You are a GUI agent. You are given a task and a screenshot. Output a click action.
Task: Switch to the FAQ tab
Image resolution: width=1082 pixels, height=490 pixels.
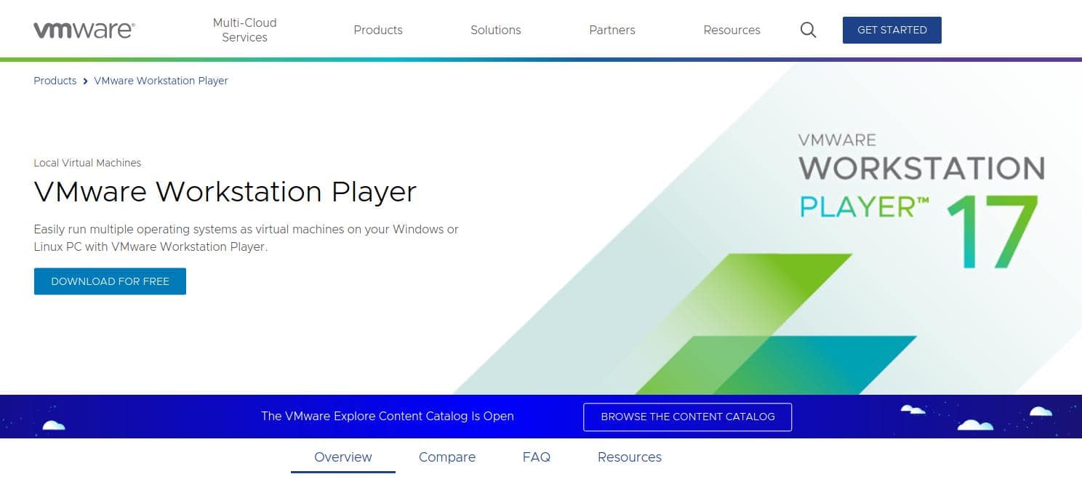pos(536,457)
